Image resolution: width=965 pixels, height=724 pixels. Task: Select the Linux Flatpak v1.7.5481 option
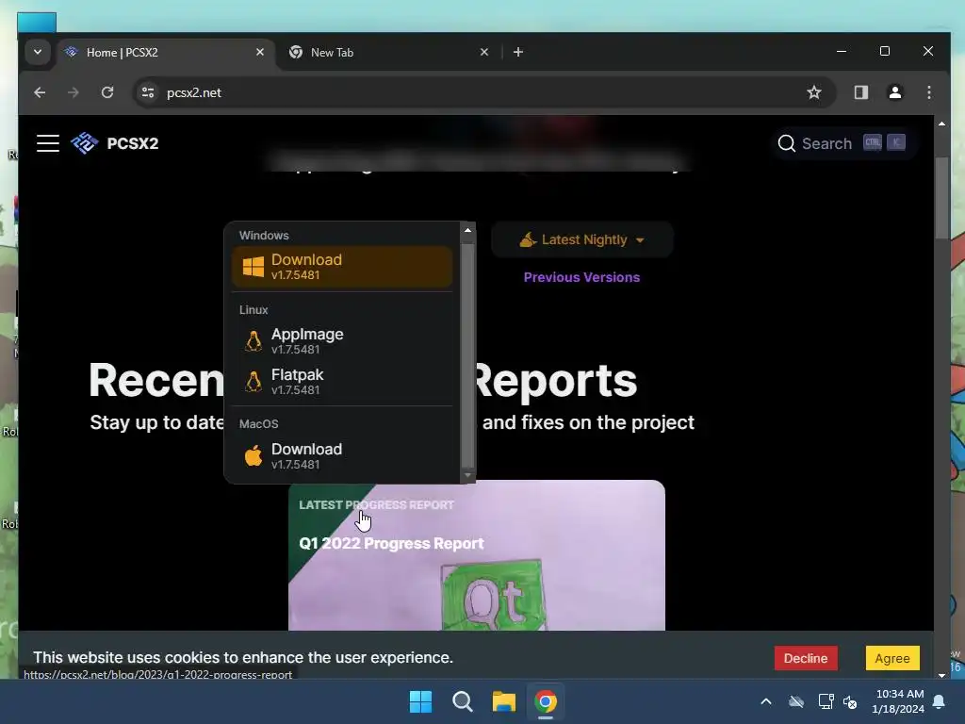coord(342,382)
